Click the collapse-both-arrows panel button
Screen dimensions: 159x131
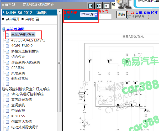[x=99, y=6]
